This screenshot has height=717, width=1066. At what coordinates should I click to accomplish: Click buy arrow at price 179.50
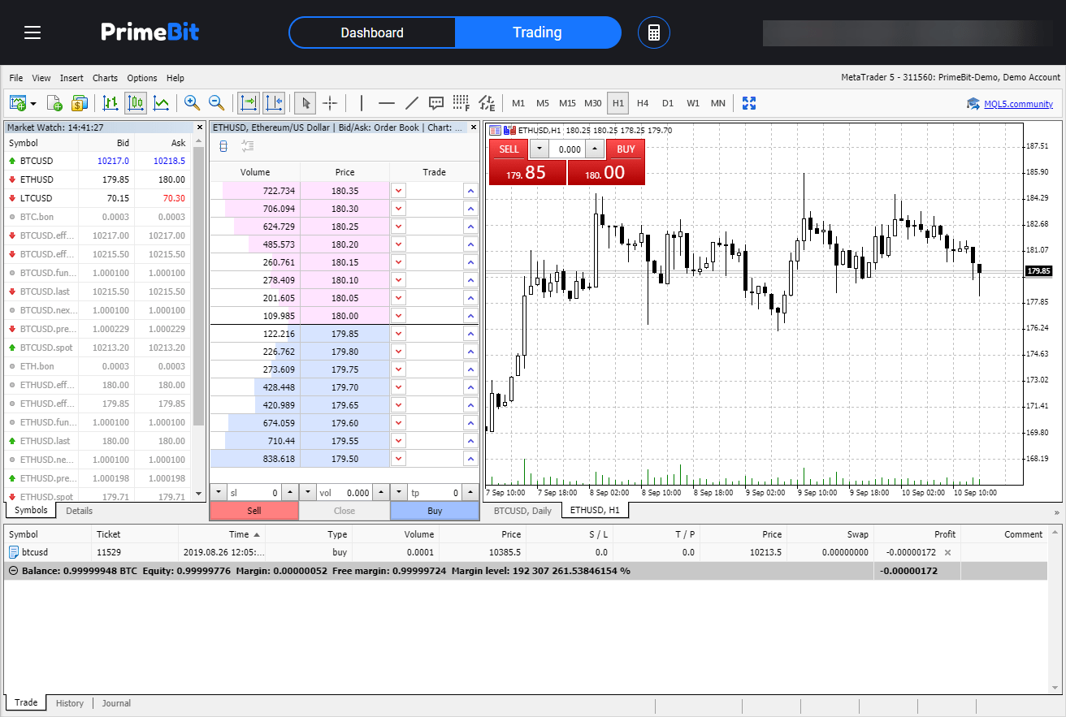coord(470,458)
